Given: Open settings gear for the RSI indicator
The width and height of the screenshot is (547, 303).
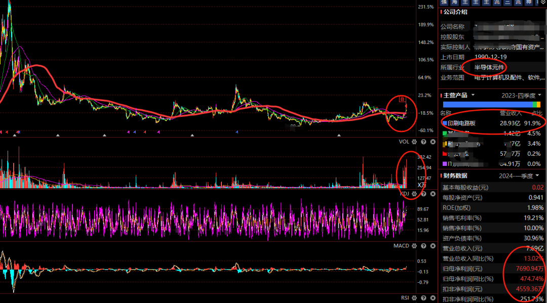Looking at the screenshot, I should pos(414,298).
